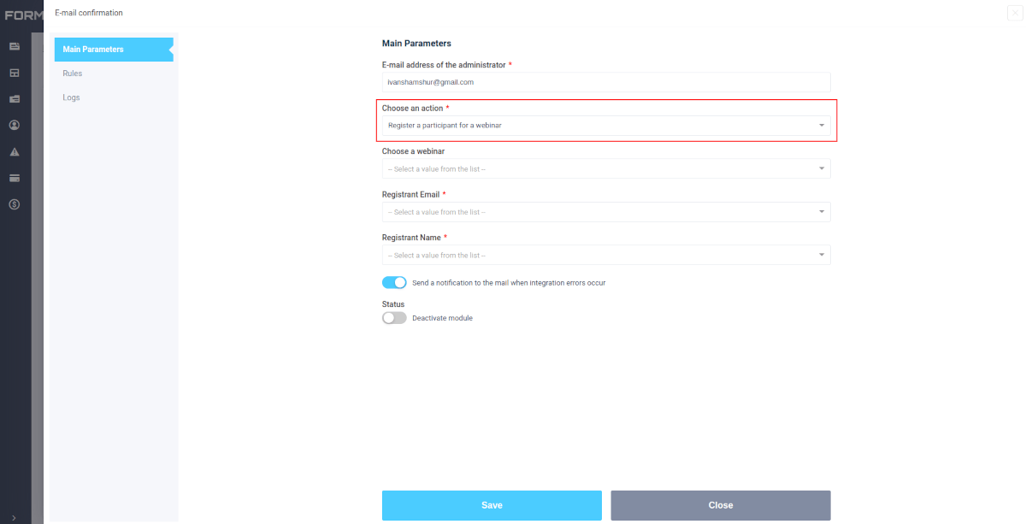Disable integration error mail notification toggle
This screenshot has height=524, width=1026.
click(394, 283)
